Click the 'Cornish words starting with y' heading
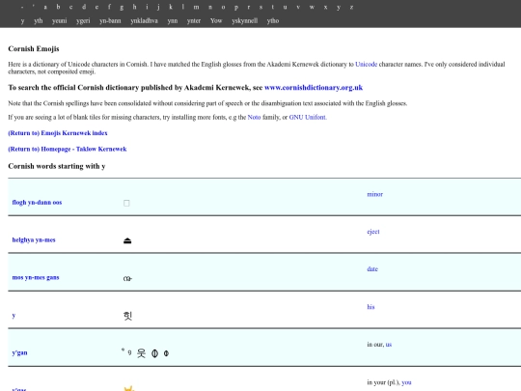Viewport: 521px width, 391px height. pyautogui.click(x=57, y=166)
